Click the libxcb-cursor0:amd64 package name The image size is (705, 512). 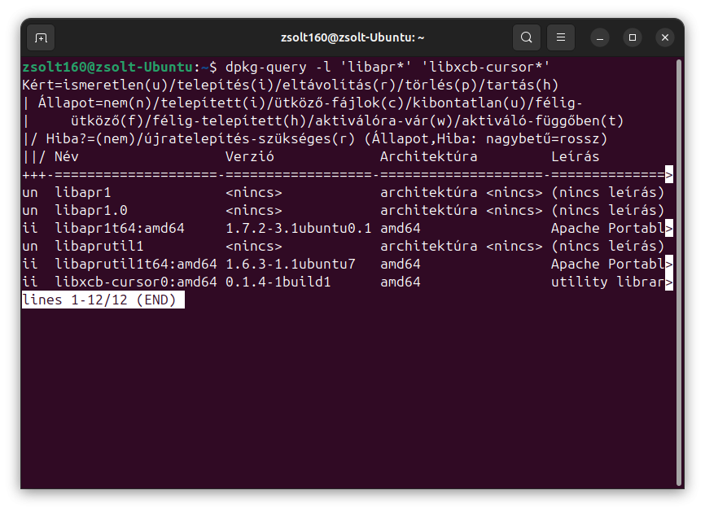(x=136, y=282)
